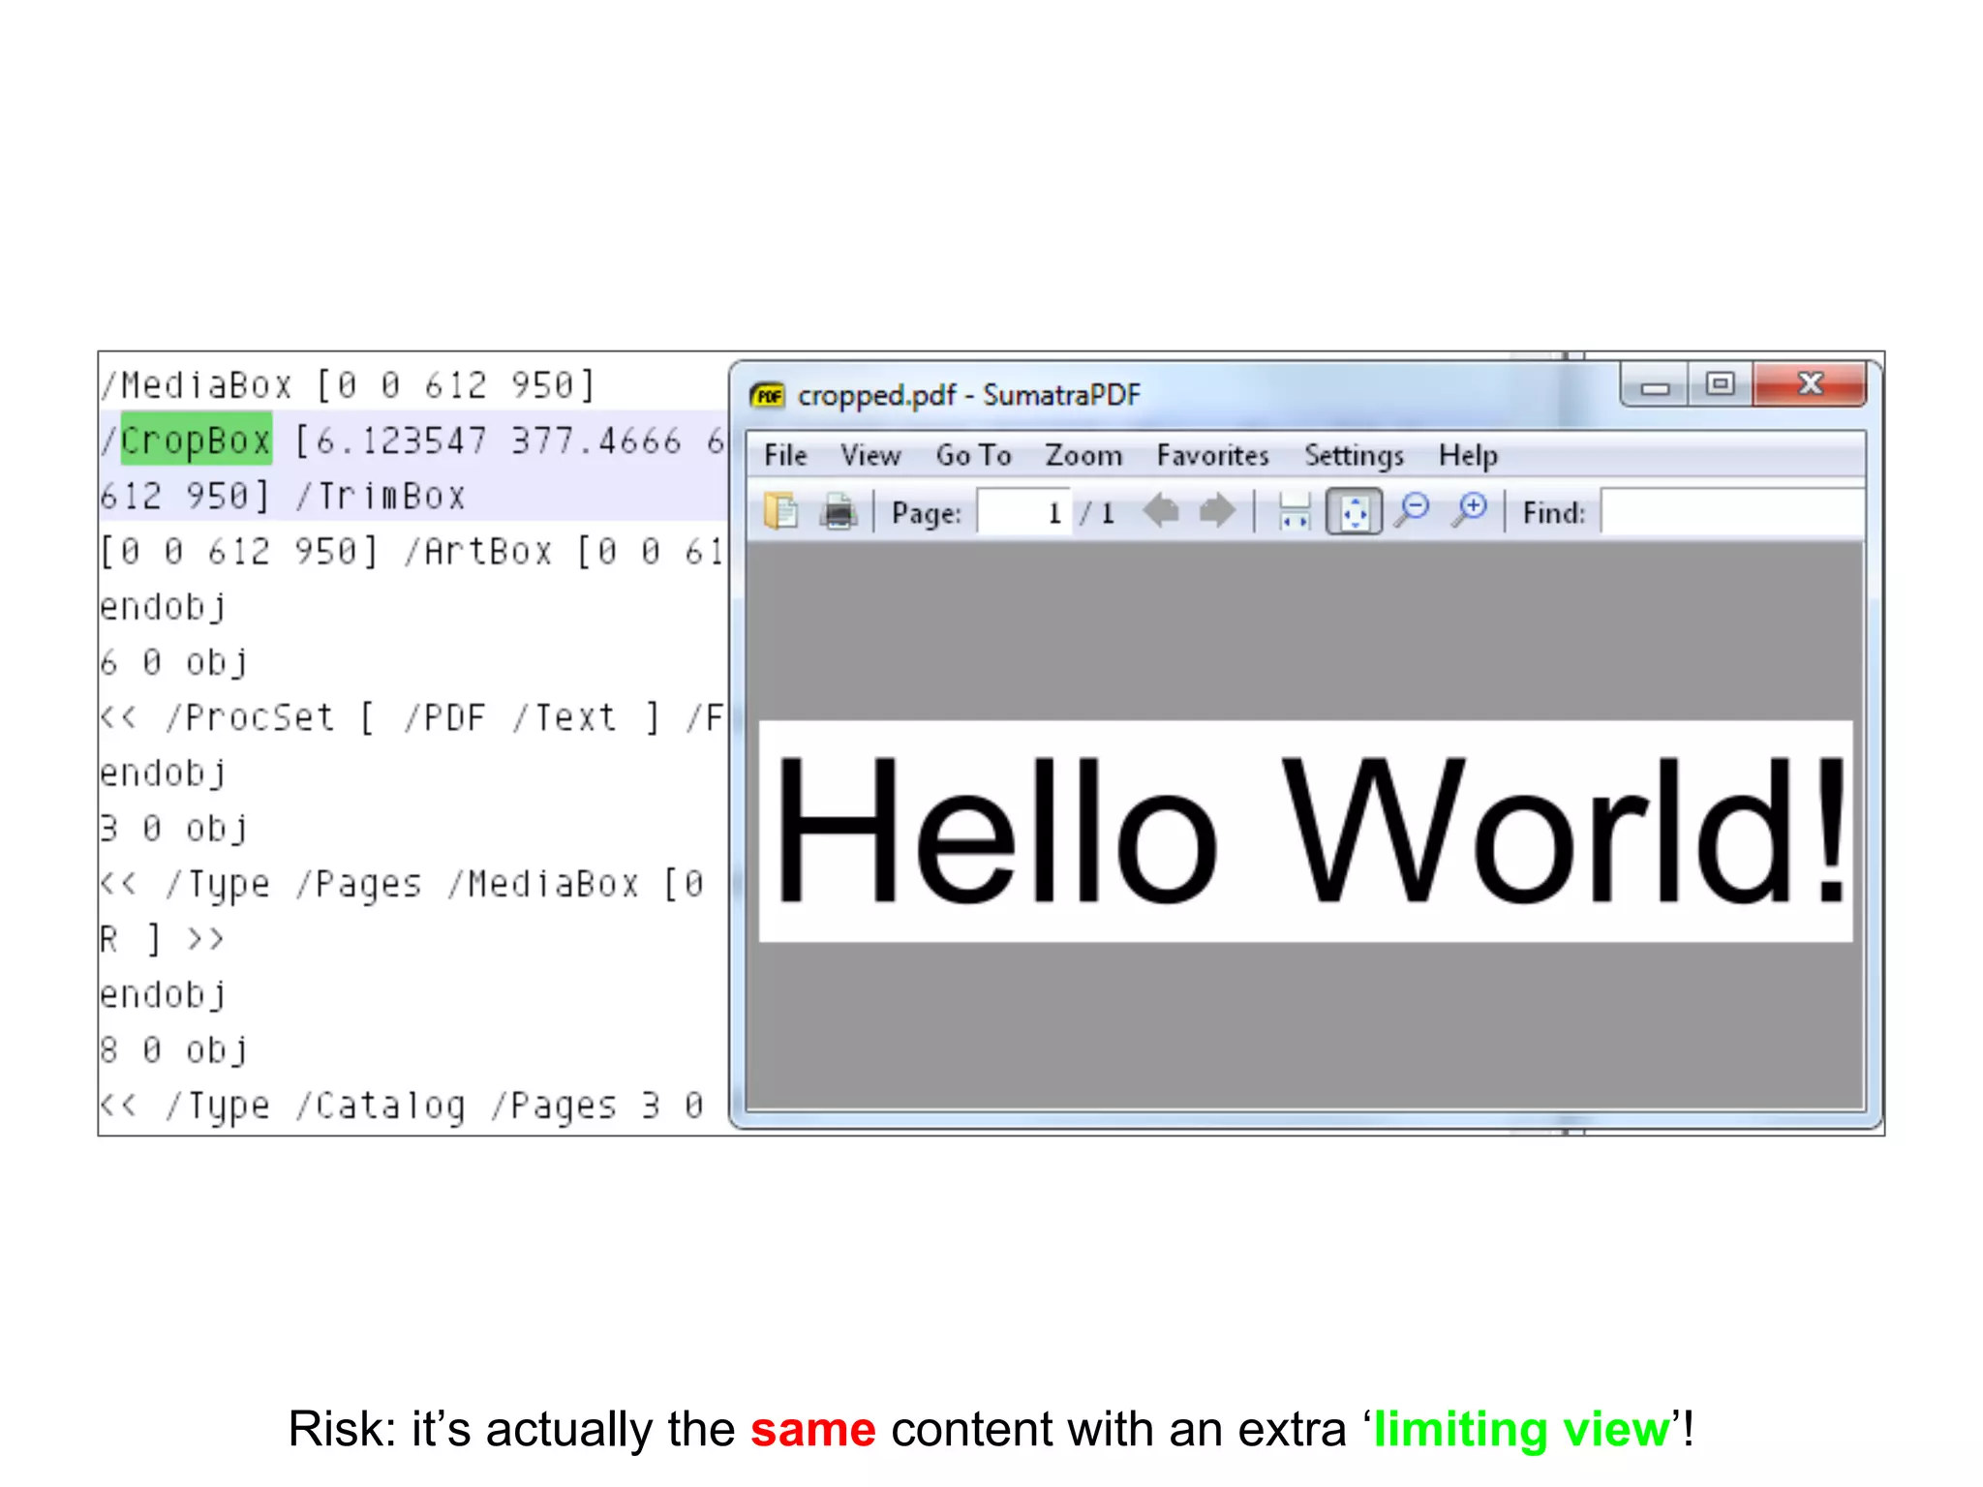Screen dimensions: 1983x1487
Task: Click the '/Type /Pages /MediaBox' line
Action: tap(402, 883)
